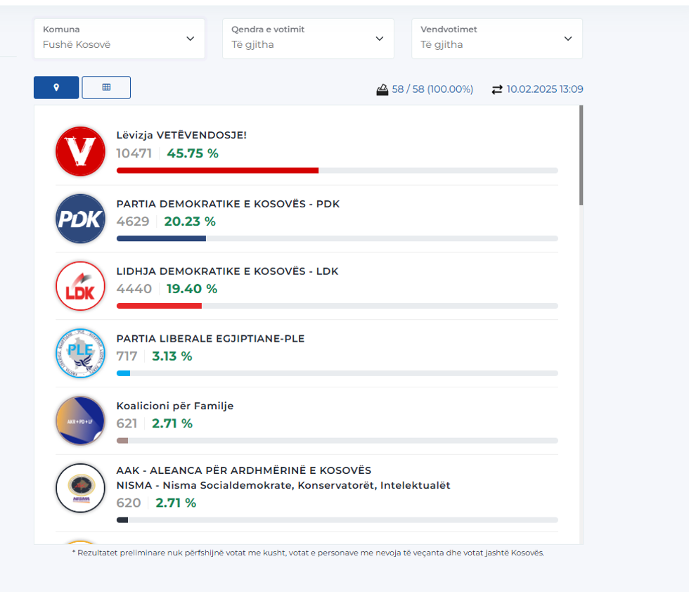Click the 10.02.2025 13:09 update timestamp
The width and height of the screenshot is (689, 592).
tap(545, 89)
